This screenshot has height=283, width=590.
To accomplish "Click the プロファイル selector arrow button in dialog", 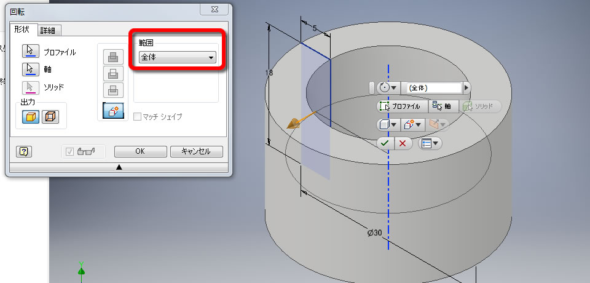I will [31, 51].
